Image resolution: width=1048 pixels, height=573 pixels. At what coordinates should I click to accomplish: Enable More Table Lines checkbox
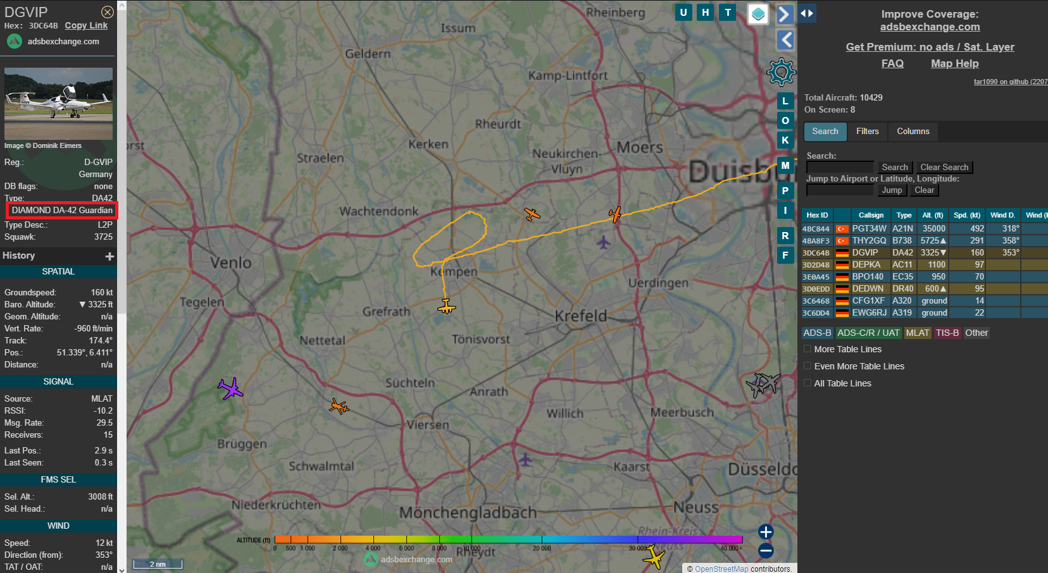(808, 348)
